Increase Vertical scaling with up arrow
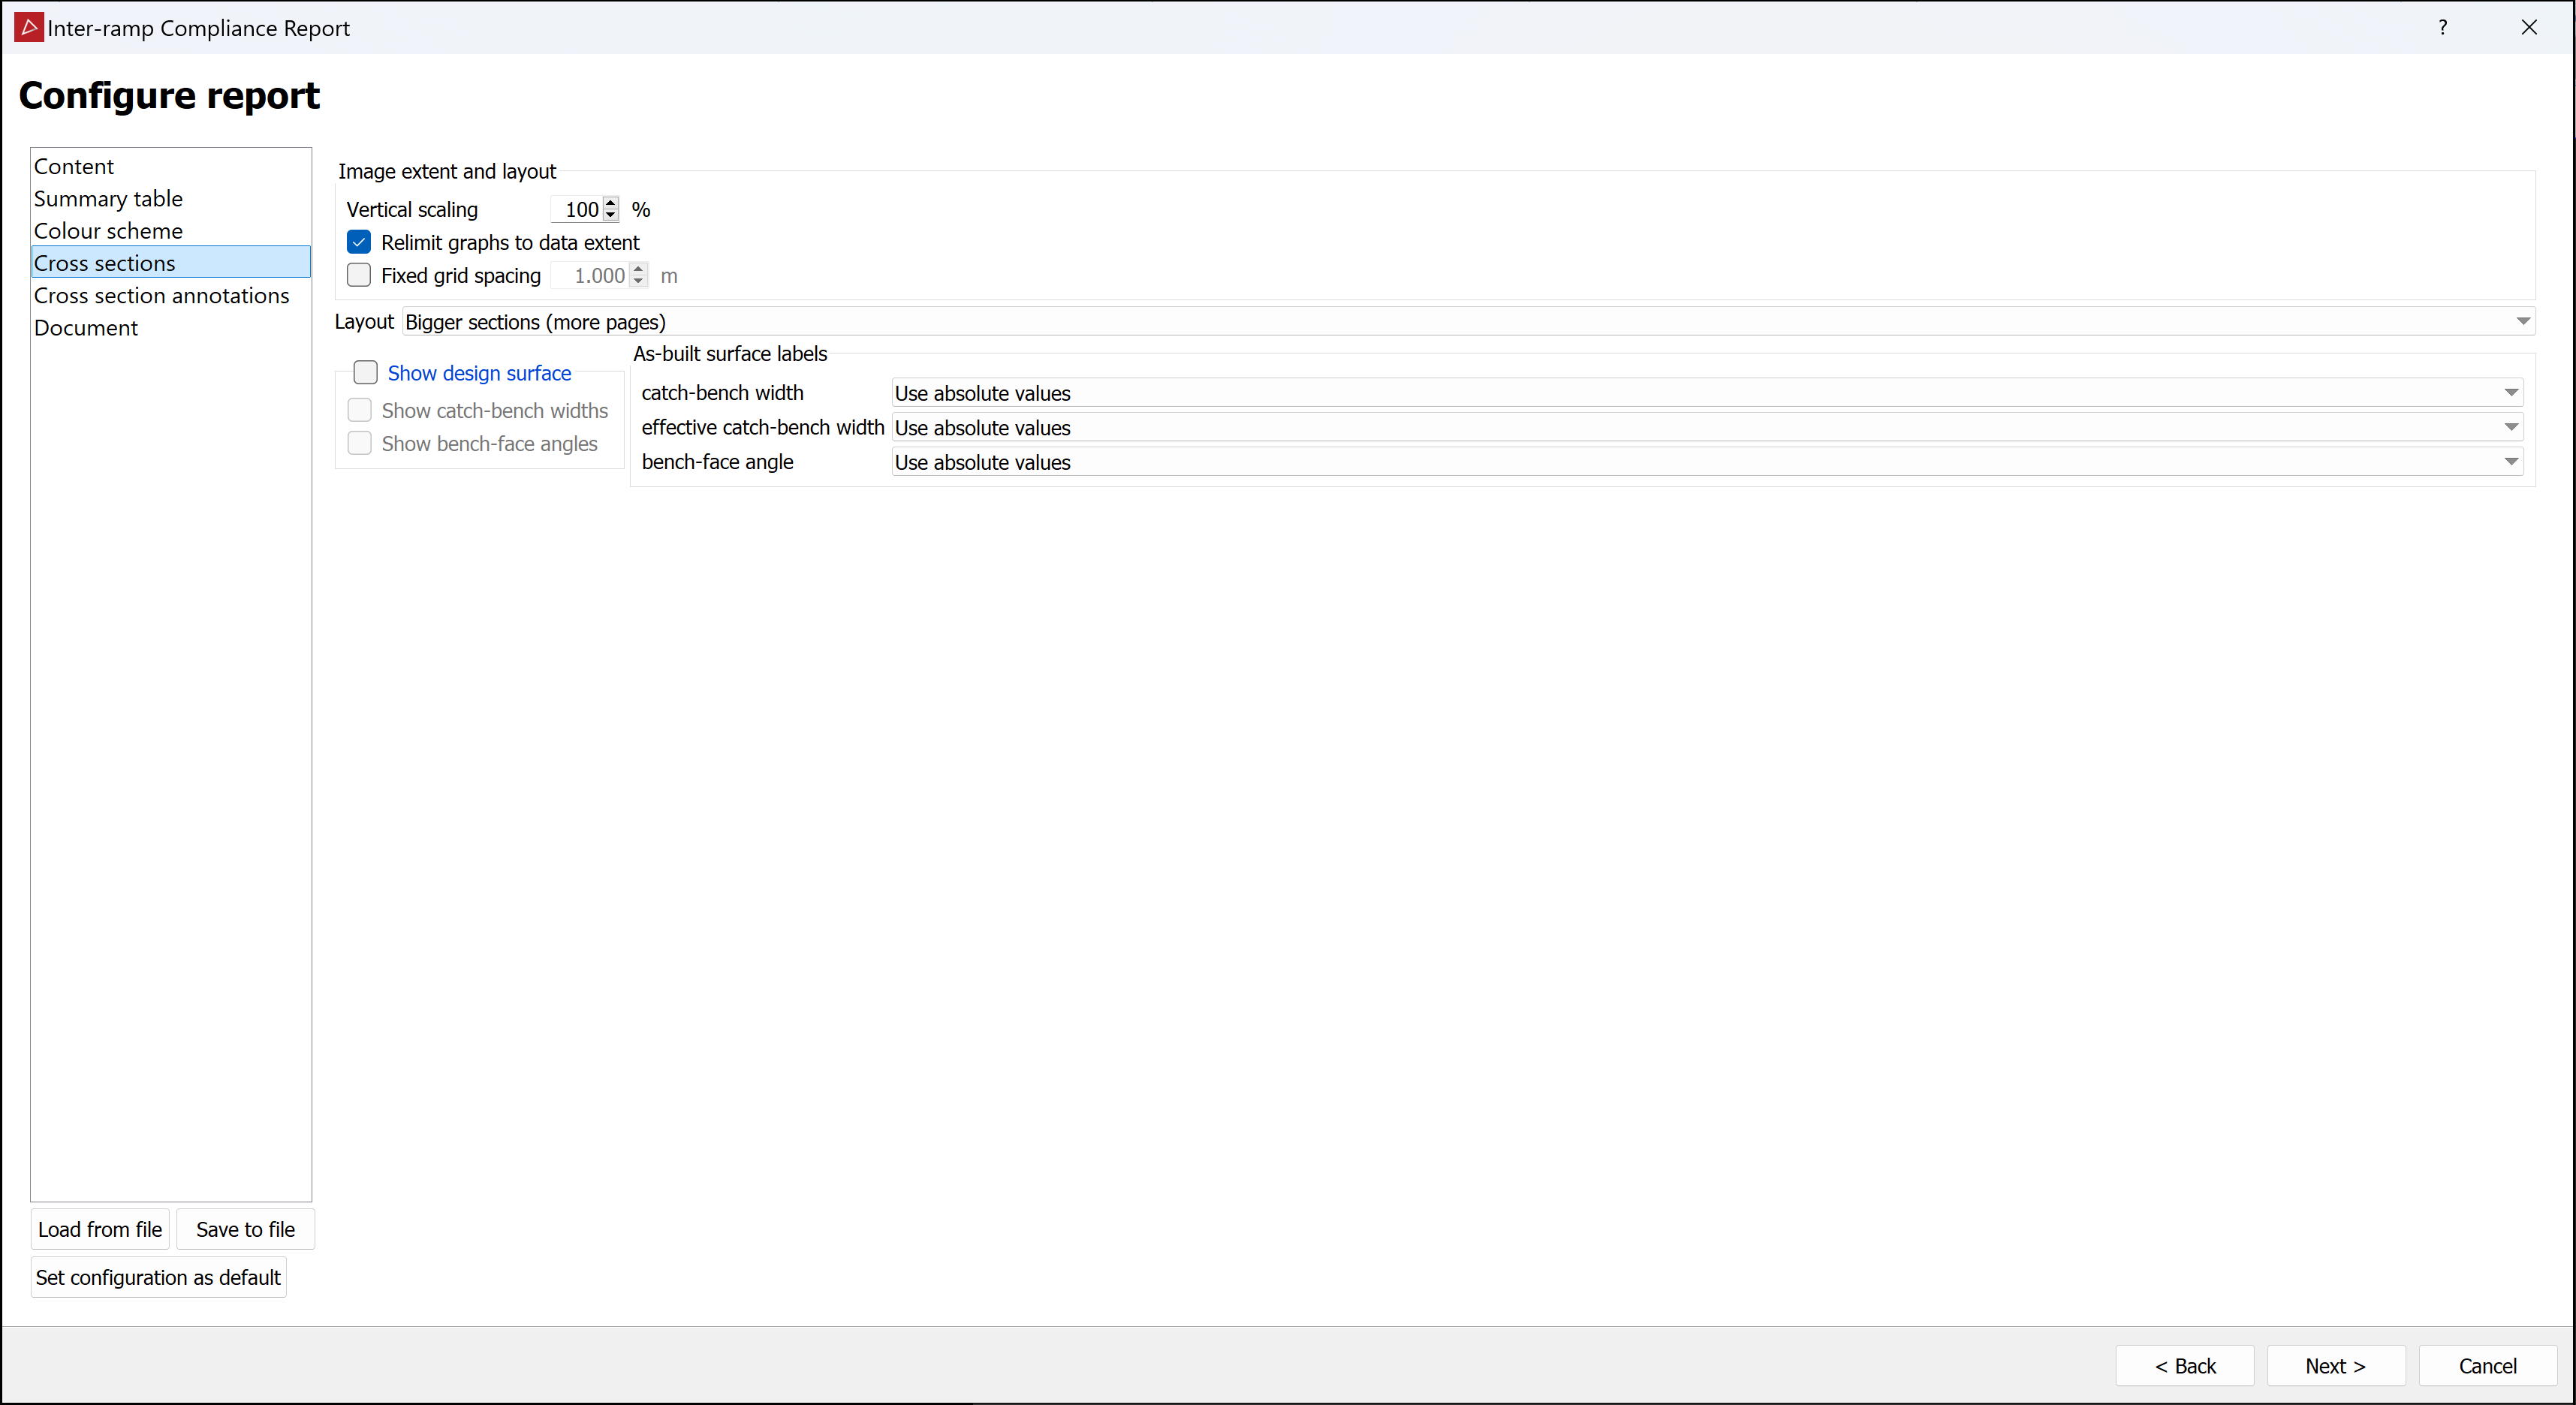This screenshot has width=2576, height=1405. point(611,203)
